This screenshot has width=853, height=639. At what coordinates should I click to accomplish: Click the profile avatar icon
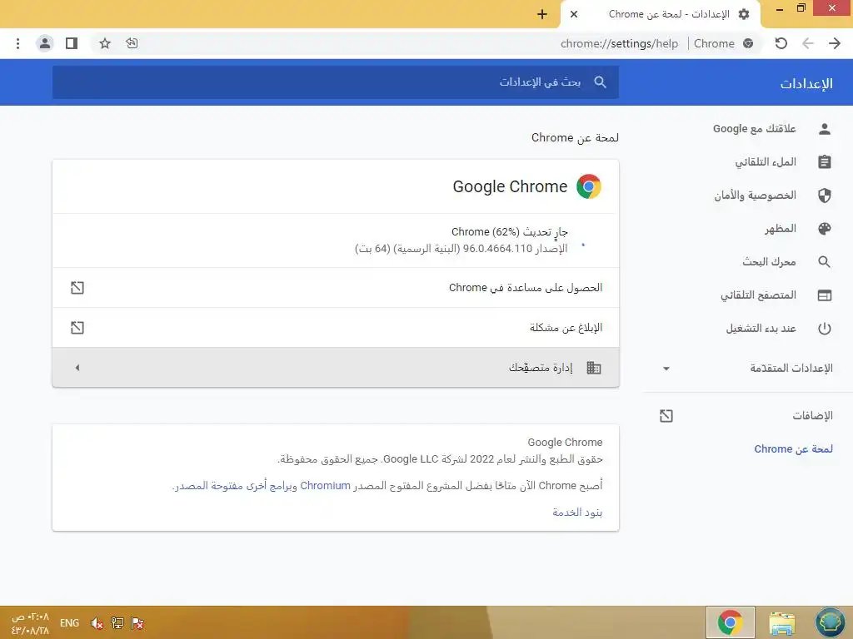coord(45,43)
